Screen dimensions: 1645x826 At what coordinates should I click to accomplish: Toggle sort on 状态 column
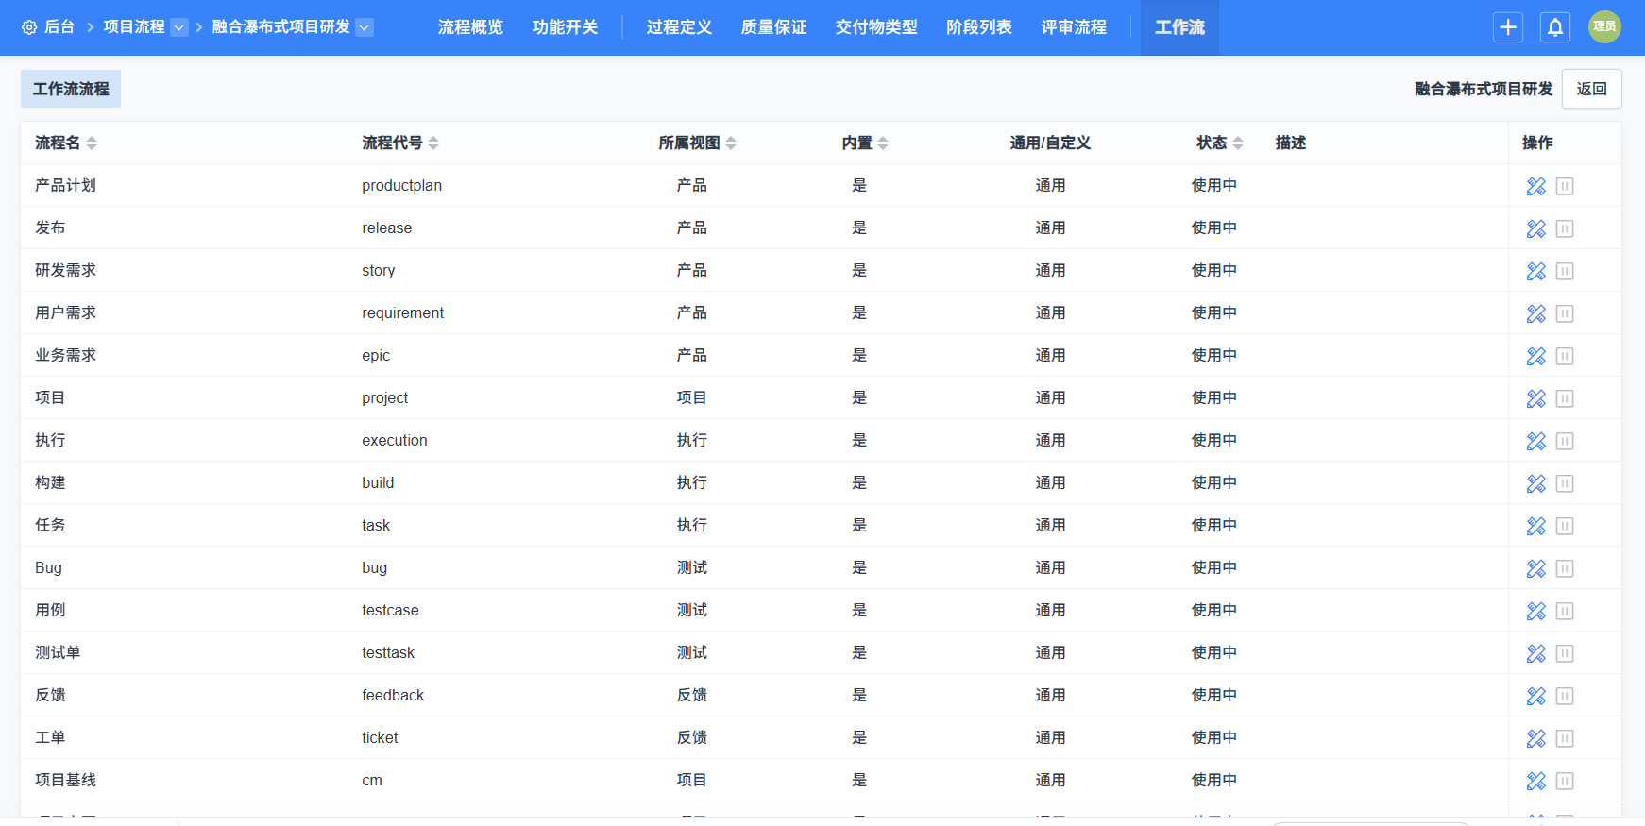pyautogui.click(x=1238, y=143)
